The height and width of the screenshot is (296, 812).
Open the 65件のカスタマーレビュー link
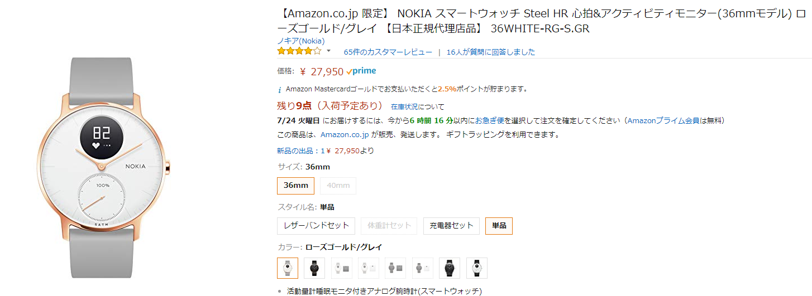click(388, 52)
